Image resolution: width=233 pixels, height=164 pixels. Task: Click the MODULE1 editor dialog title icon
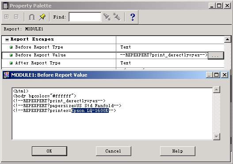(x=6, y=75)
